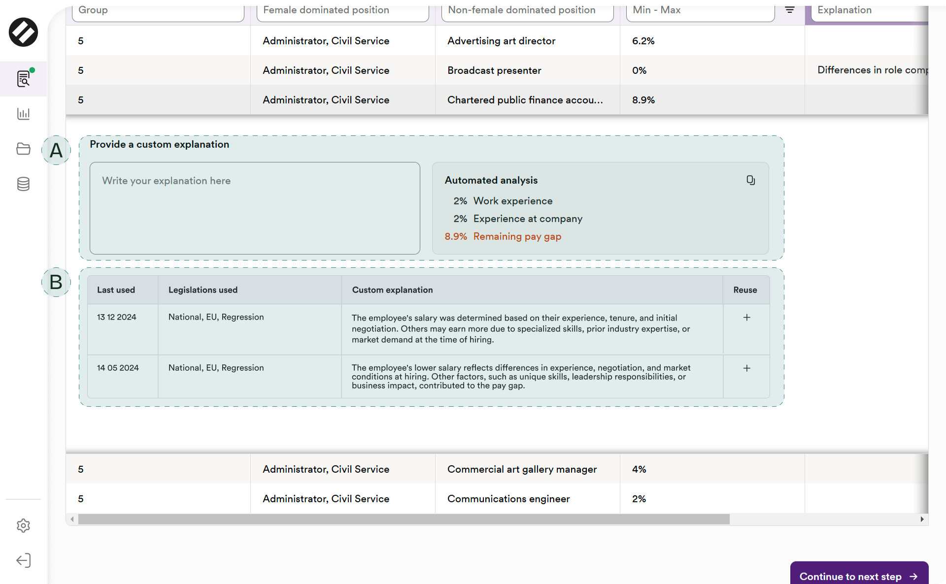This screenshot has width=946, height=584.
Task: Click the custom explanation text area
Action: click(255, 208)
